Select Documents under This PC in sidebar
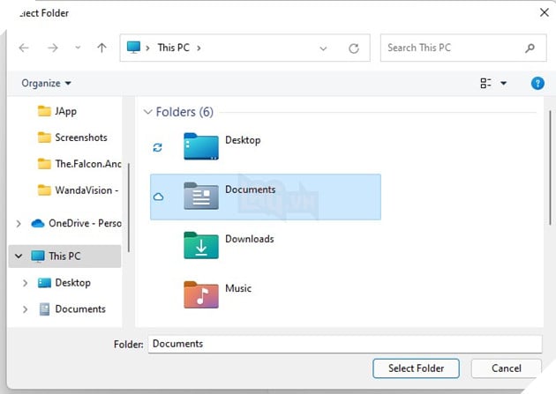This screenshot has width=556, height=394. [x=80, y=309]
